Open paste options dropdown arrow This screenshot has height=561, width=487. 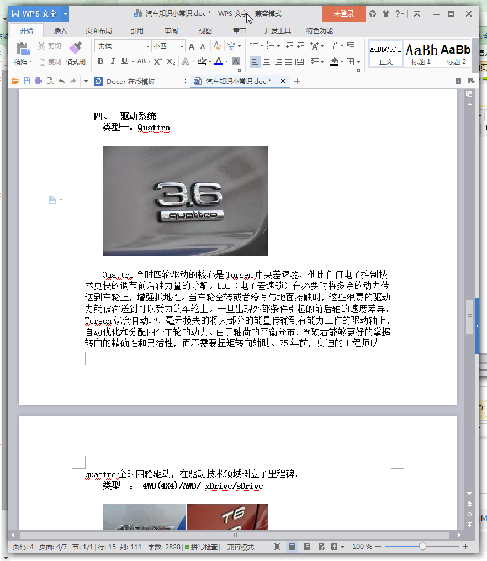(30, 61)
